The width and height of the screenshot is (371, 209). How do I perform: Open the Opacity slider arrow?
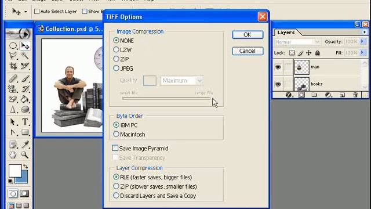click(x=362, y=41)
